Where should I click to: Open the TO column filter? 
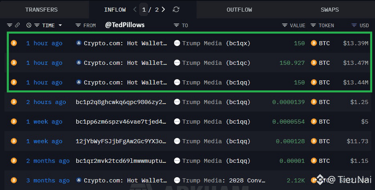point(176,25)
